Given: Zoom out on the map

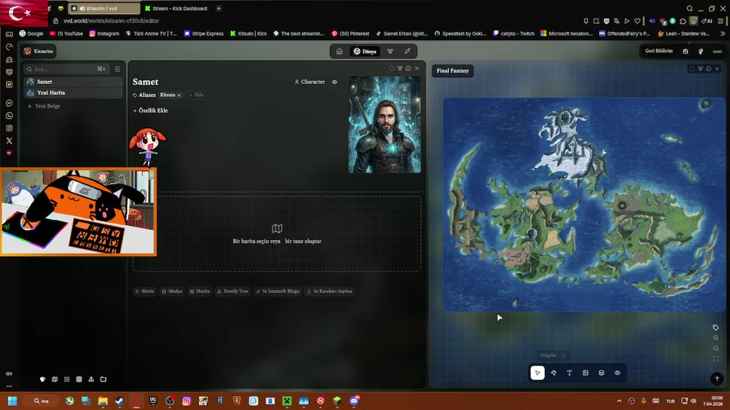Looking at the screenshot, I should (716, 348).
